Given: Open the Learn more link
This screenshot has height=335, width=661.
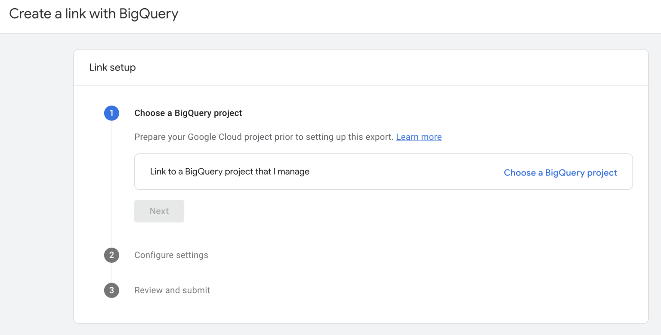Looking at the screenshot, I should 418,137.
